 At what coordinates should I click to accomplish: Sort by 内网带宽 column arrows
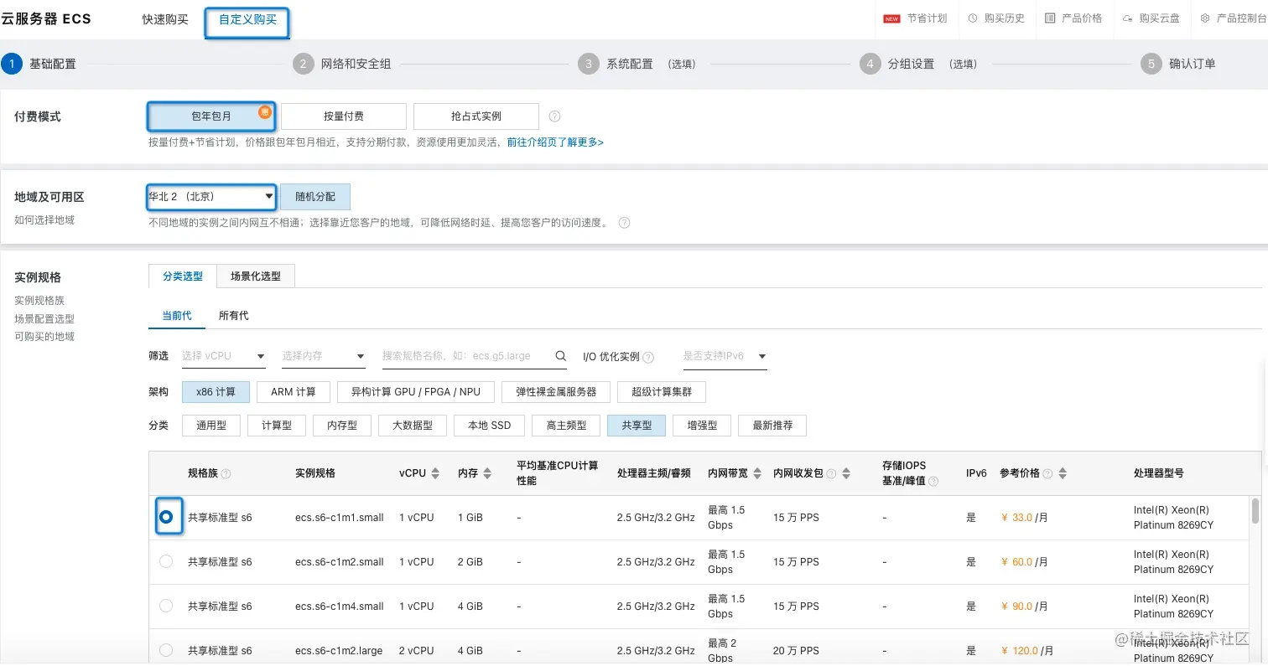pyautogui.click(x=756, y=473)
